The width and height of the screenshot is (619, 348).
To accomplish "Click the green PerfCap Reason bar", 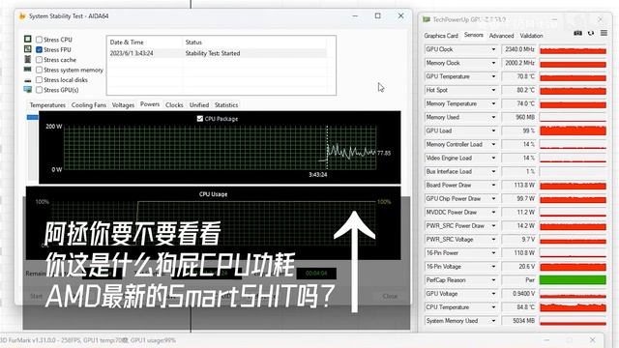I will pos(573,280).
